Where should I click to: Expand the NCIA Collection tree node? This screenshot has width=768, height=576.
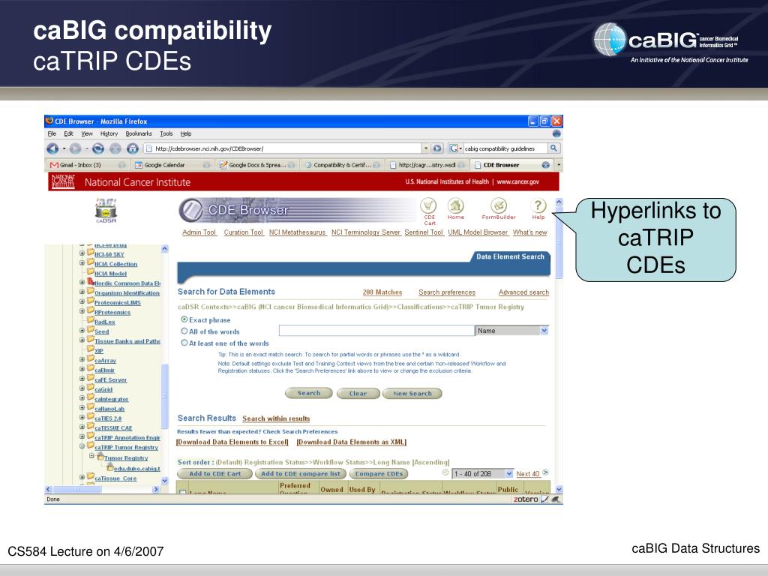point(82,263)
